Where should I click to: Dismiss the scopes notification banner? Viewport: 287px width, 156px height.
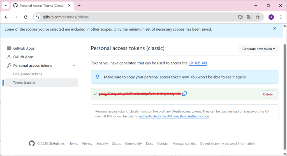click(275, 28)
